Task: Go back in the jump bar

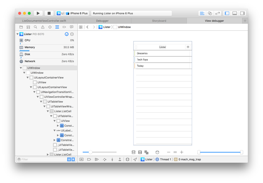Action: point(87,27)
